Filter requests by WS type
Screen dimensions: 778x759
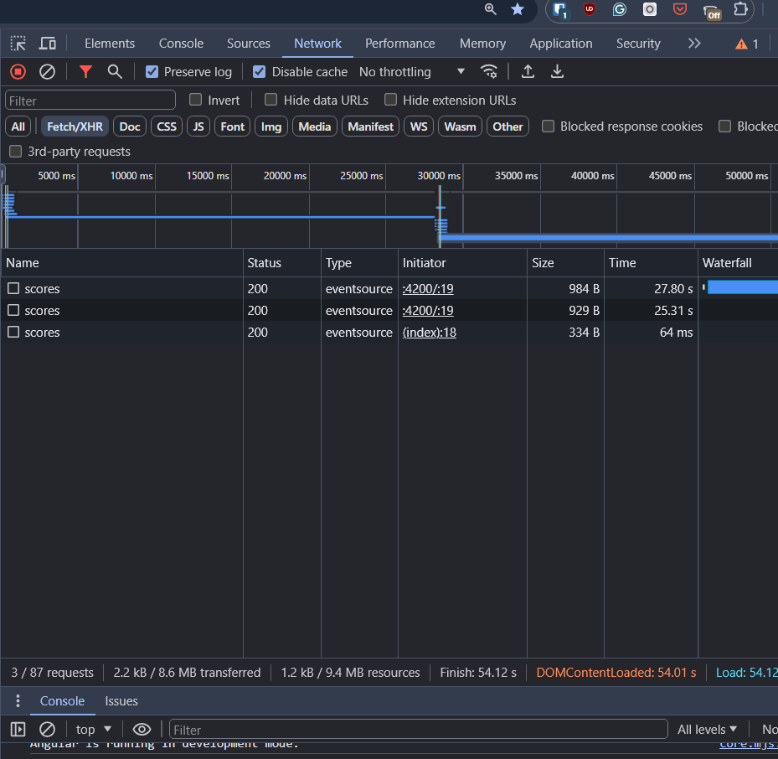(419, 126)
